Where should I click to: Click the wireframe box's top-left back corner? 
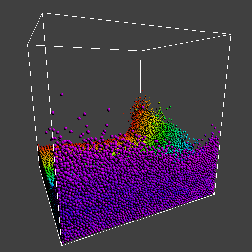coord(43,13)
